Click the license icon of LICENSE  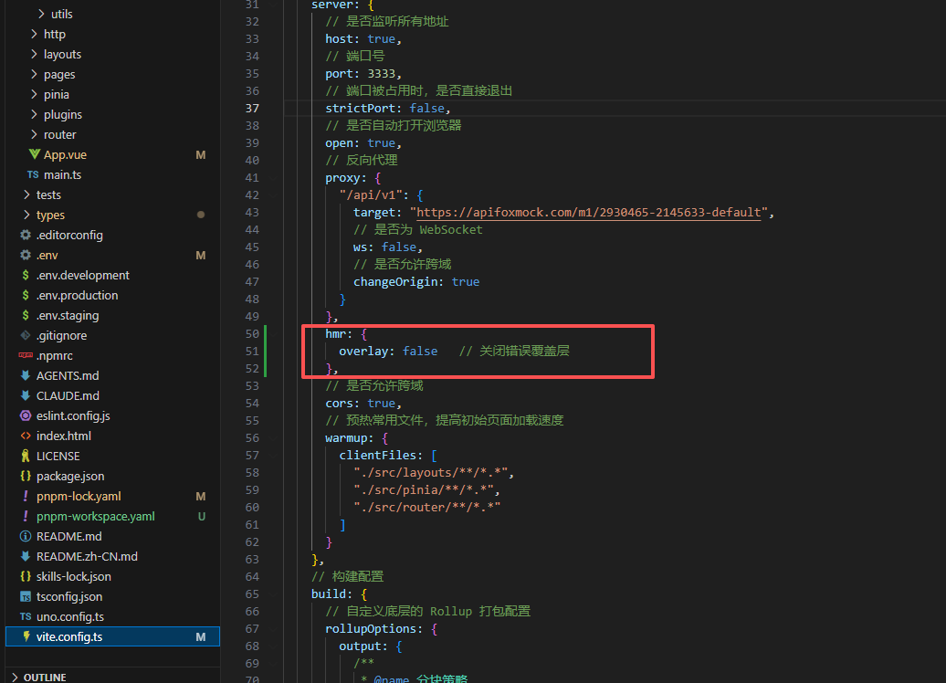(26, 456)
